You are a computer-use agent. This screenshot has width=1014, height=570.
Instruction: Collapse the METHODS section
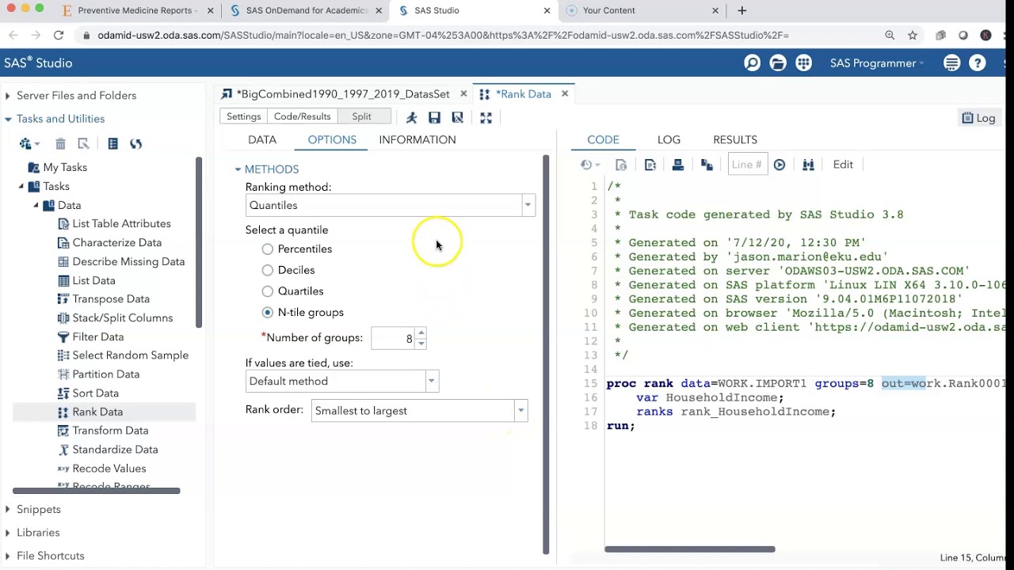click(x=238, y=169)
